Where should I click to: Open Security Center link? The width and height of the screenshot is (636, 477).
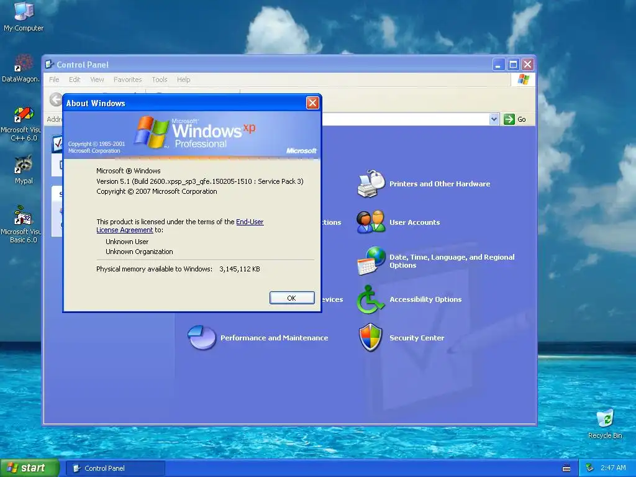click(x=417, y=338)
